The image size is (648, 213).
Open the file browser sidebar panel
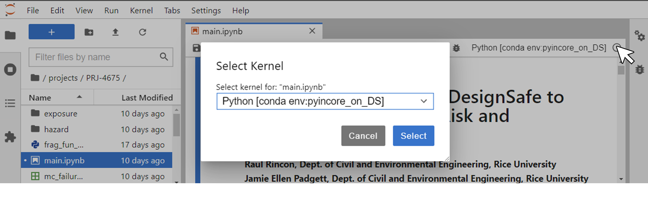coord(10,36)
